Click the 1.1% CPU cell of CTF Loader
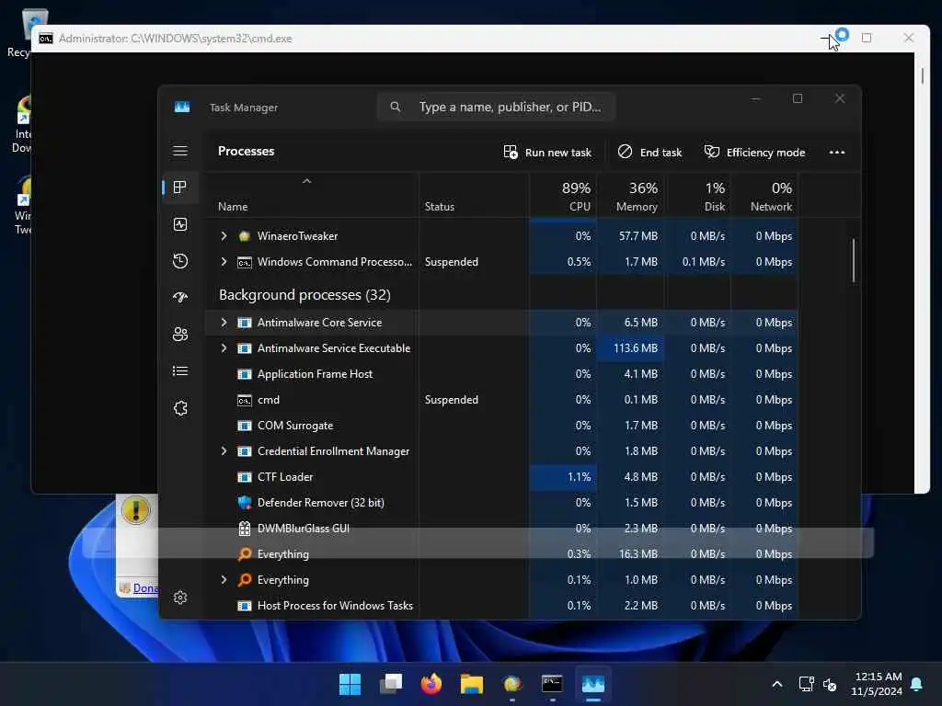Viewport: 942px width, 706px height. pyautogui.click(x=563, y=477)
